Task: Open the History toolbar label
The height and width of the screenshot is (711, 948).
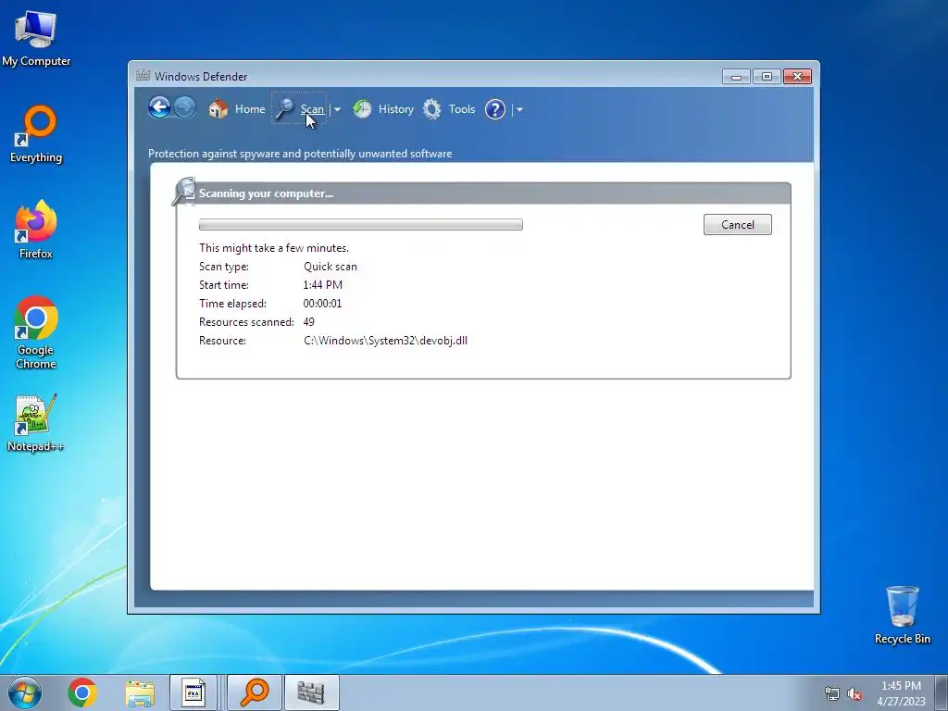Action: 396,109
